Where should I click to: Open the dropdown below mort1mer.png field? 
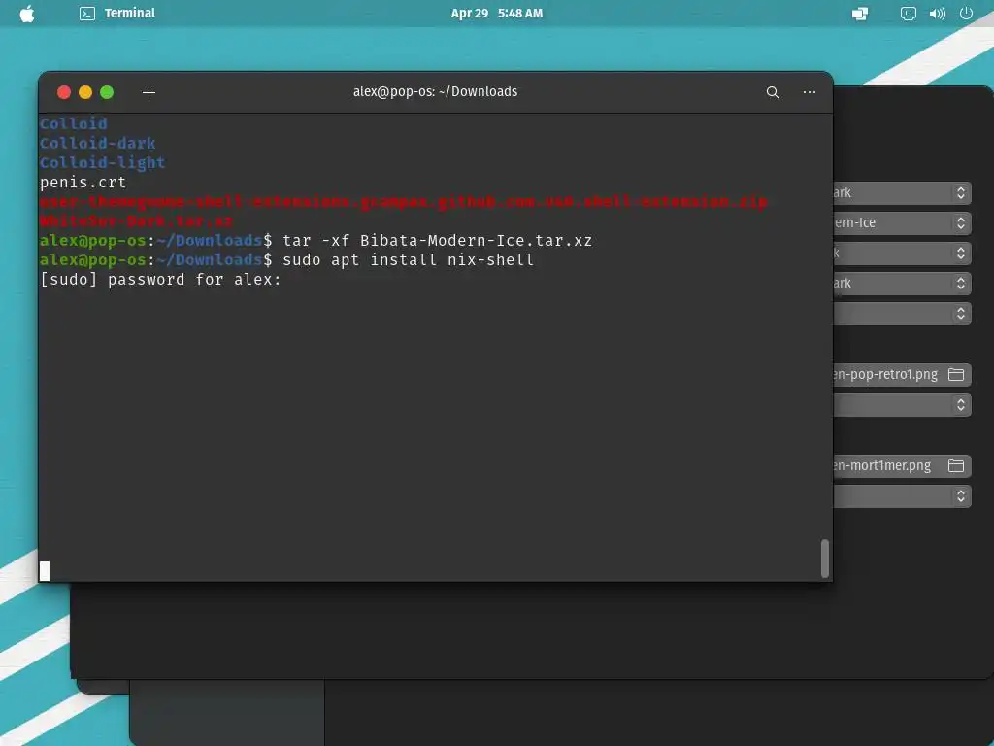[x=902, y=496]
